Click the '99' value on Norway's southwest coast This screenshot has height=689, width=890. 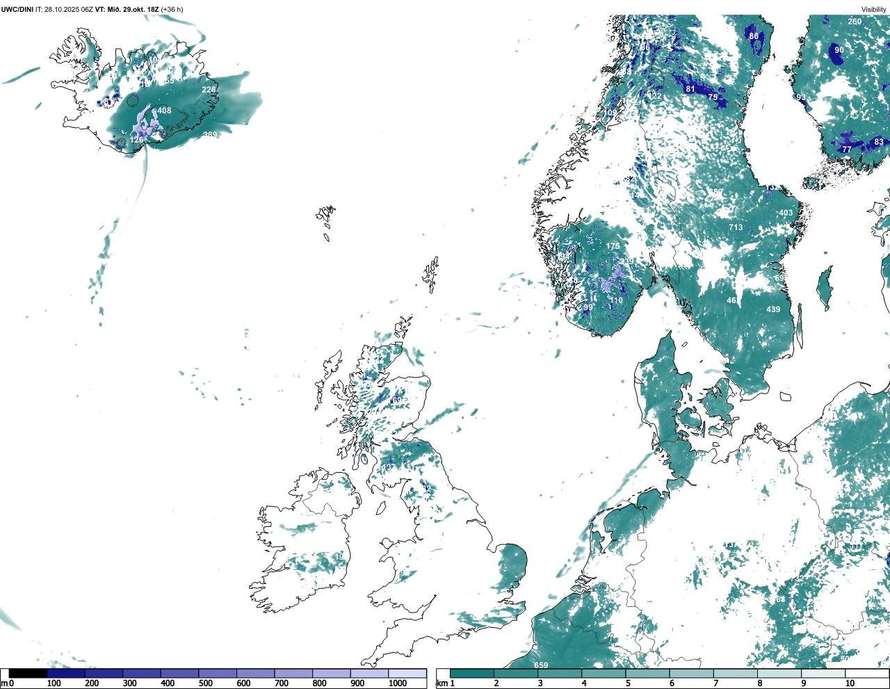click(x=588, y=307)
